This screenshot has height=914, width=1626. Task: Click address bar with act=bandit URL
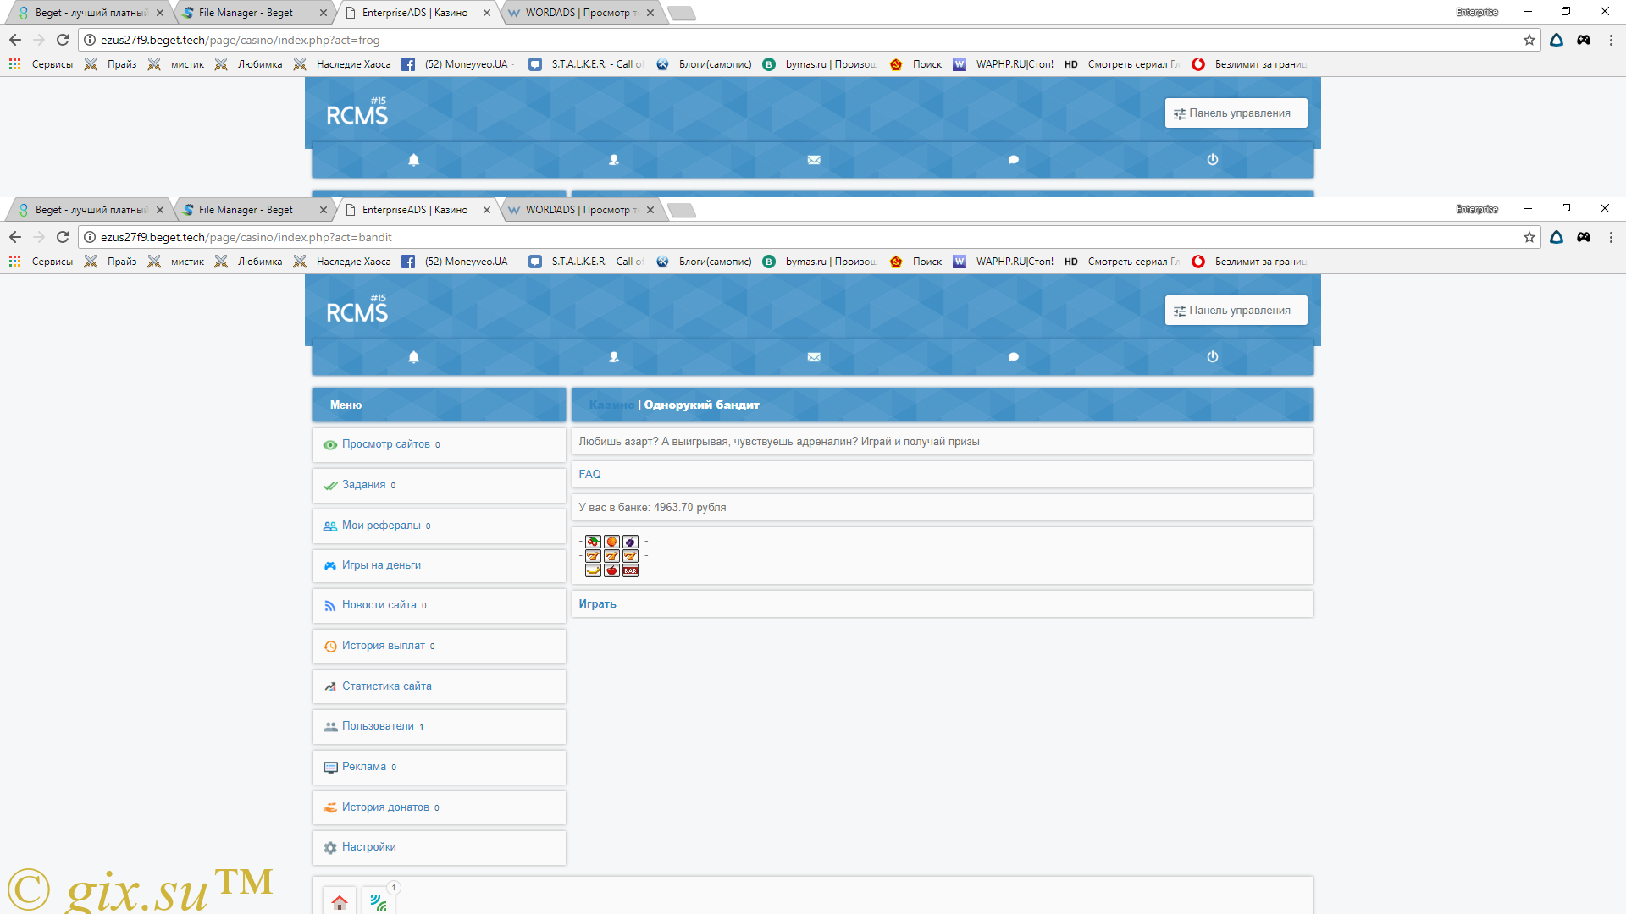[x=809, y=237]
